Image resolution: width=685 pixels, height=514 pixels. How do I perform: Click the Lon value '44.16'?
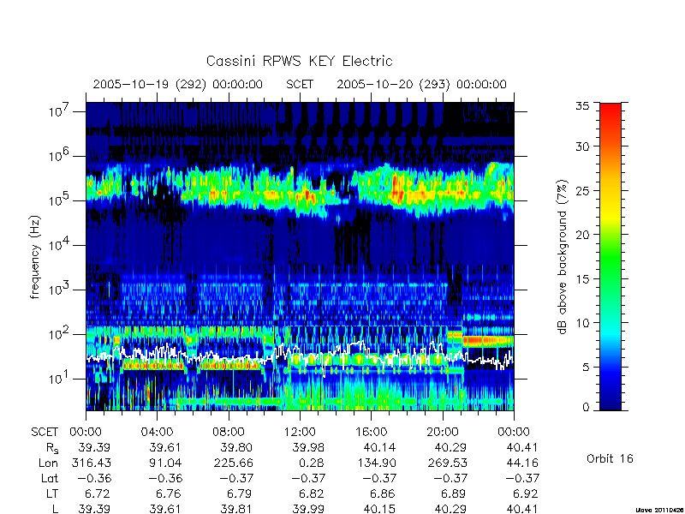522,463
